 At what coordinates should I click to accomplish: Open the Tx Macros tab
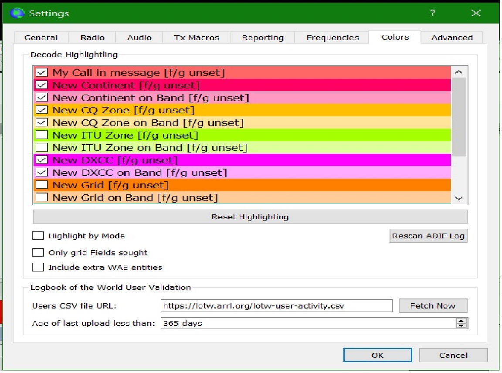[197, 37]
